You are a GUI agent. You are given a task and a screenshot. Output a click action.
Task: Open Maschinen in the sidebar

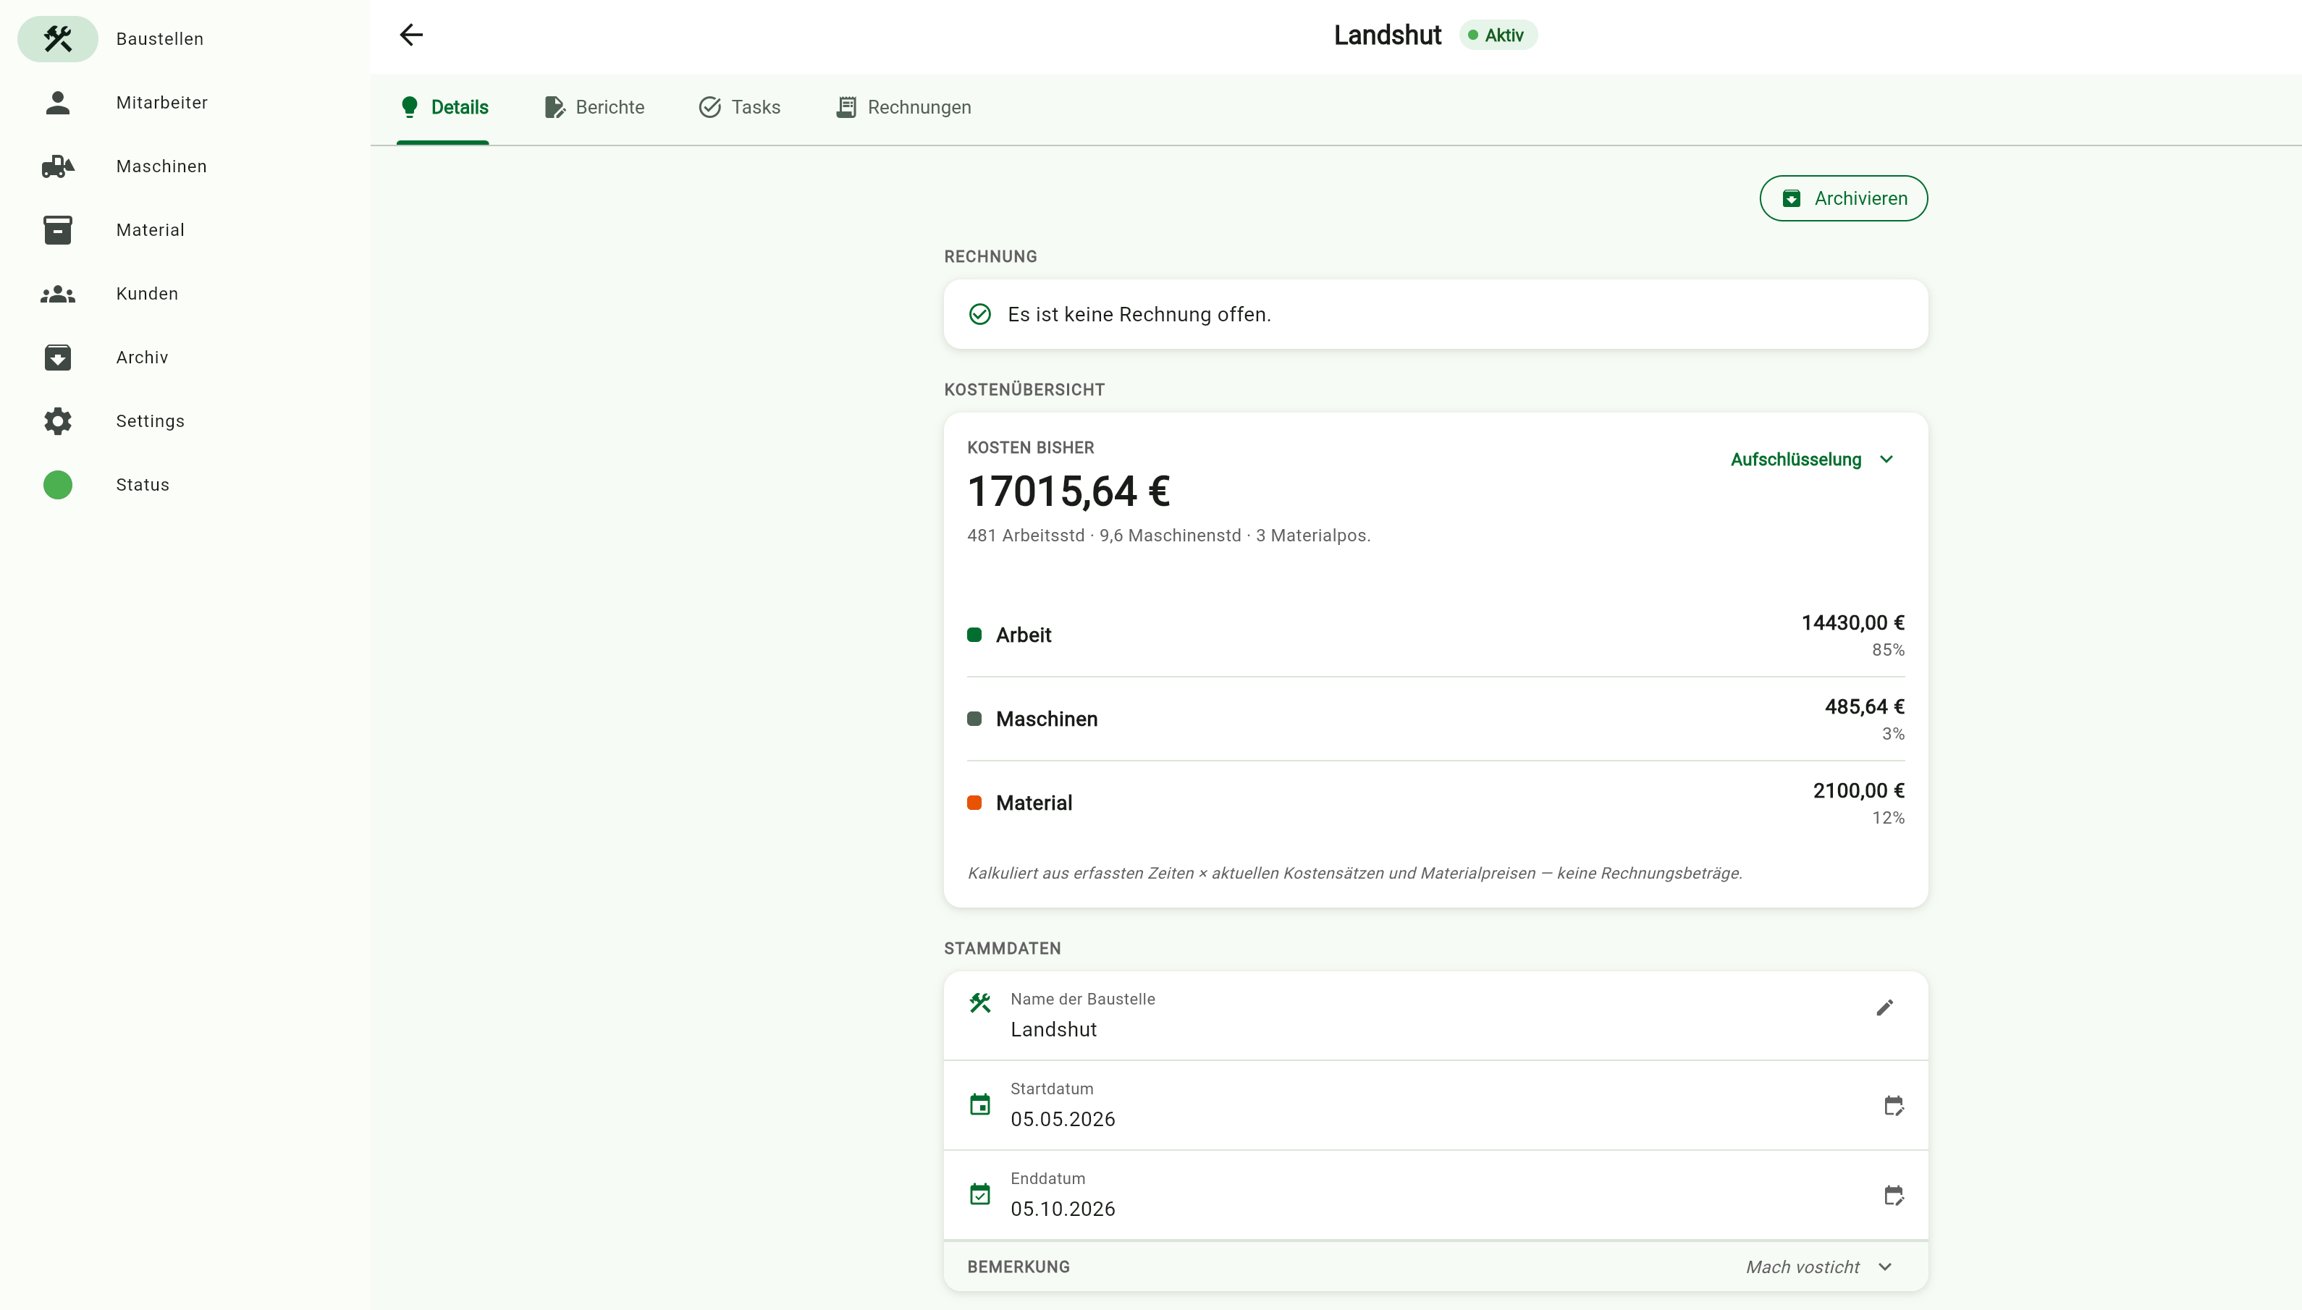[161, 166]
